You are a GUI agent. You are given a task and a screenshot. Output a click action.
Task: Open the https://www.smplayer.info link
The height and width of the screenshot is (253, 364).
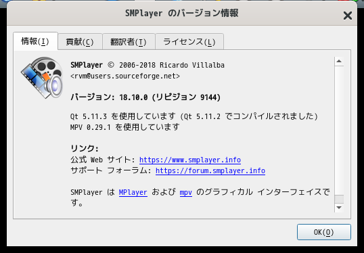coord(190,160)
